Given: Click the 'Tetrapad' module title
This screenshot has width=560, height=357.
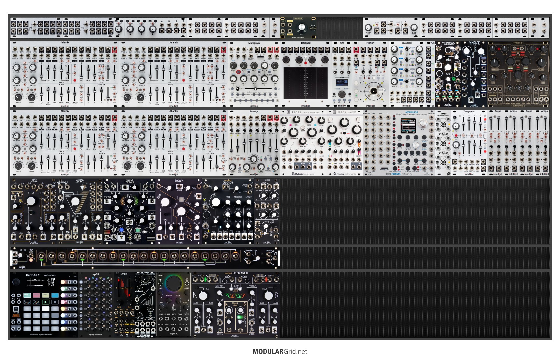Looking at the screenshot, I should click(306, 43).
